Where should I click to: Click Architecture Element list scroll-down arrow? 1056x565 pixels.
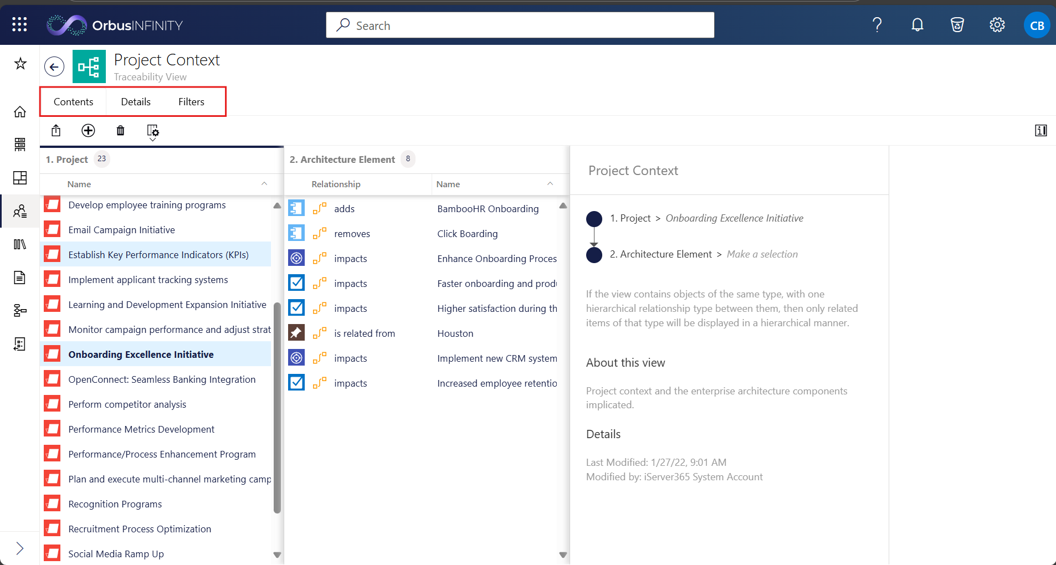(563, 554)
